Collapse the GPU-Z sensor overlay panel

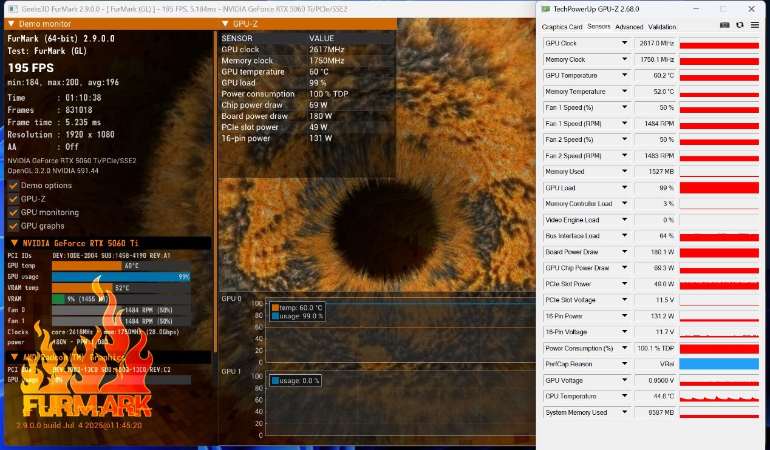pos(225,24)
